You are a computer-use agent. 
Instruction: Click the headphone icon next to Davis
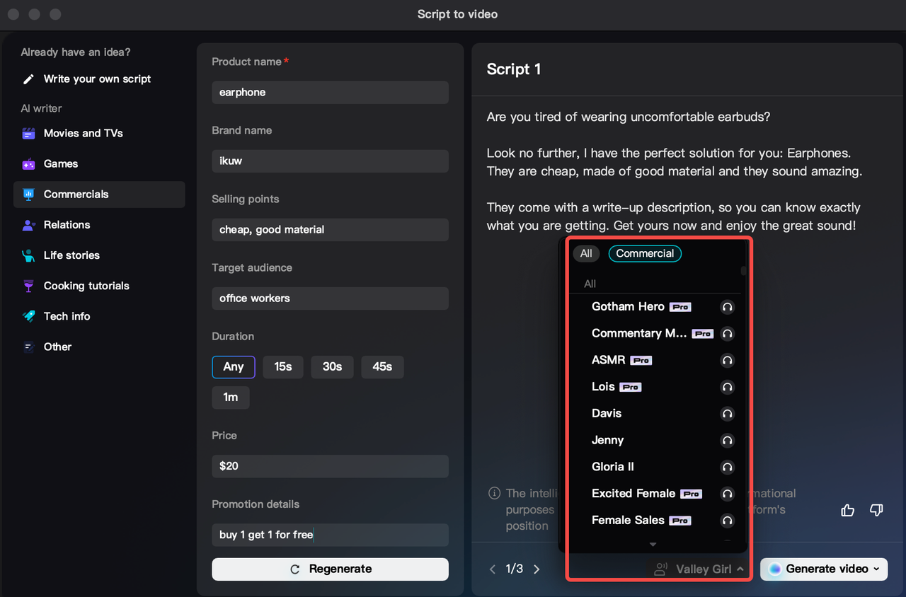727,414
